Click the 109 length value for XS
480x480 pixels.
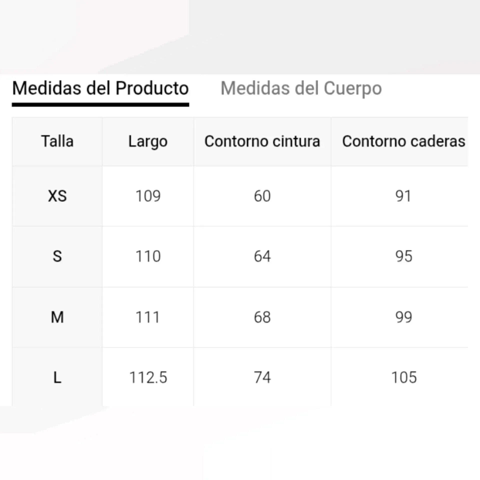click(x=148, y=196)
